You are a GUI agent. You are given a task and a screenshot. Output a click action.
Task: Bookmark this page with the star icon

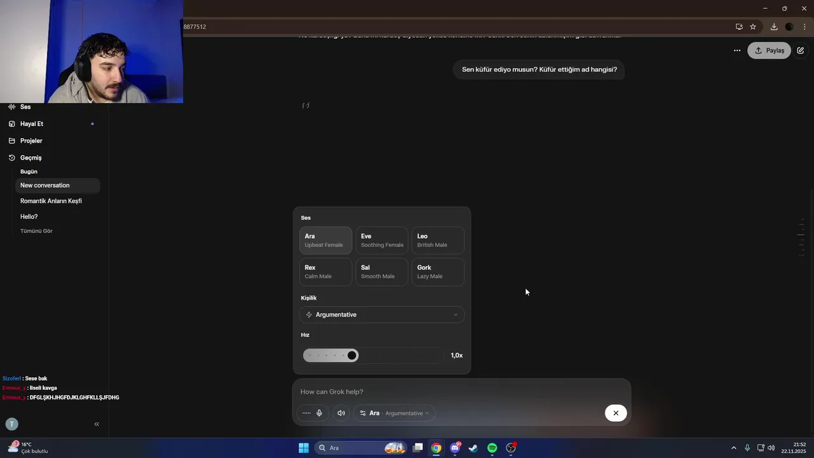pos(753,27)
